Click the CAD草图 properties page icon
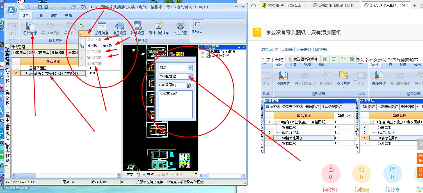The width and height of the screenshot is (423, 193). (189, 85)
